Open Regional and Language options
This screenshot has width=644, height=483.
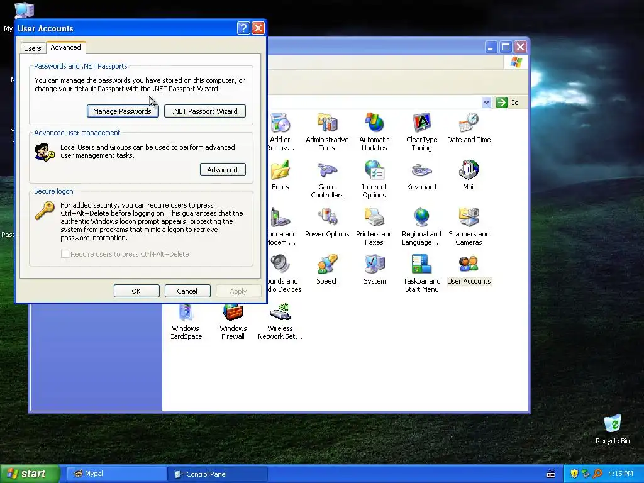[421, 226]
